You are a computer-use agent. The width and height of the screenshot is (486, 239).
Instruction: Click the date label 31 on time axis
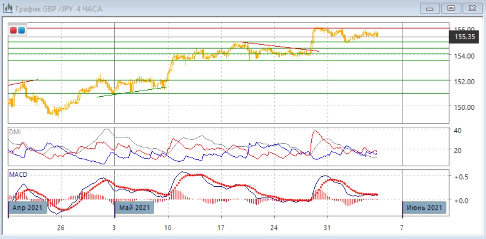(327, 227)
